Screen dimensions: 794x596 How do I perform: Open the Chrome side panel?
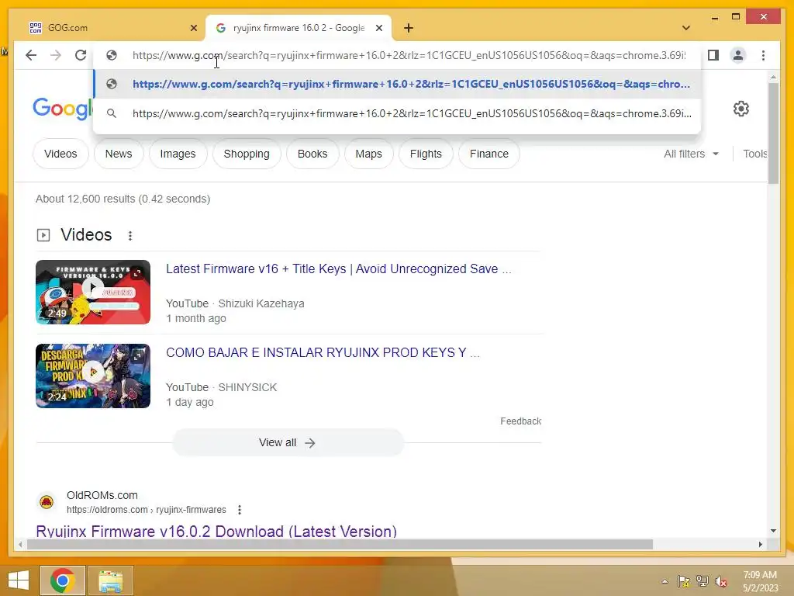[713, 55]
